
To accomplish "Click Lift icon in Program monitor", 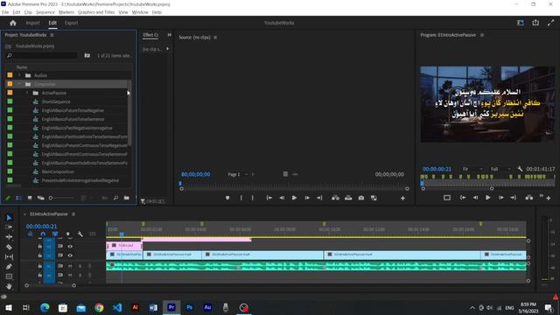I will click(x=528, y=198).
